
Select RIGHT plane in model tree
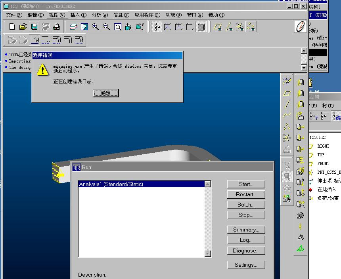click(x=323, y=146)
